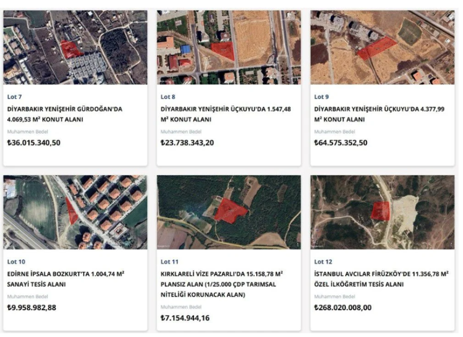The width and height of the screenshot is (463, 337).
Task: Open the Üçkuyu'da 4.377,99 m² konut alanı title
Action: tap(379, 114)
